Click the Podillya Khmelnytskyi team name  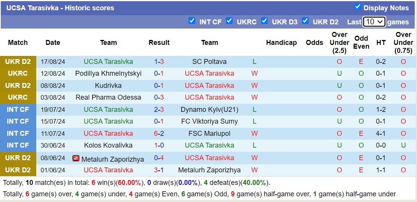click(108, 73)
